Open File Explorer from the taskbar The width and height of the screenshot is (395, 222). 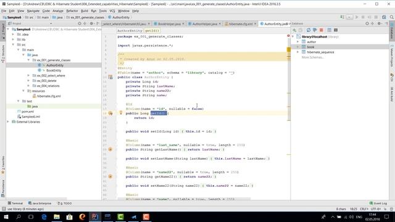tap(57, 216)
